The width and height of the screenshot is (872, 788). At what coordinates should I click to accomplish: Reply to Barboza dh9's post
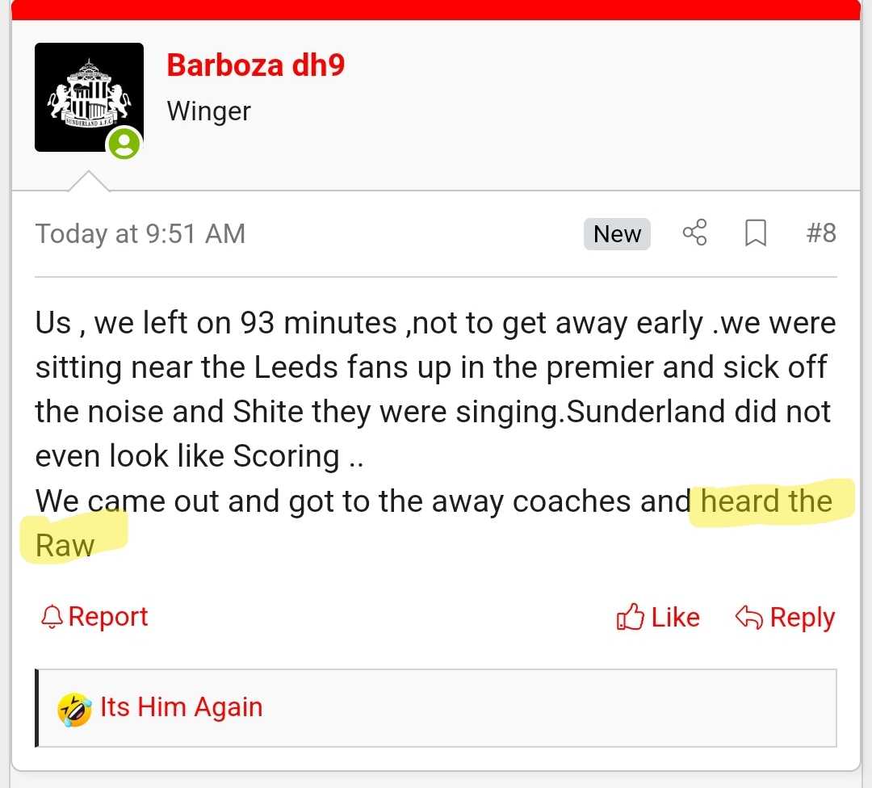tap(786, 618)
